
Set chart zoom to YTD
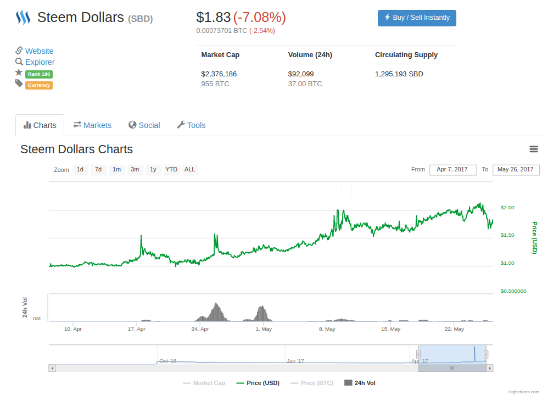click(x=171, y=170)
